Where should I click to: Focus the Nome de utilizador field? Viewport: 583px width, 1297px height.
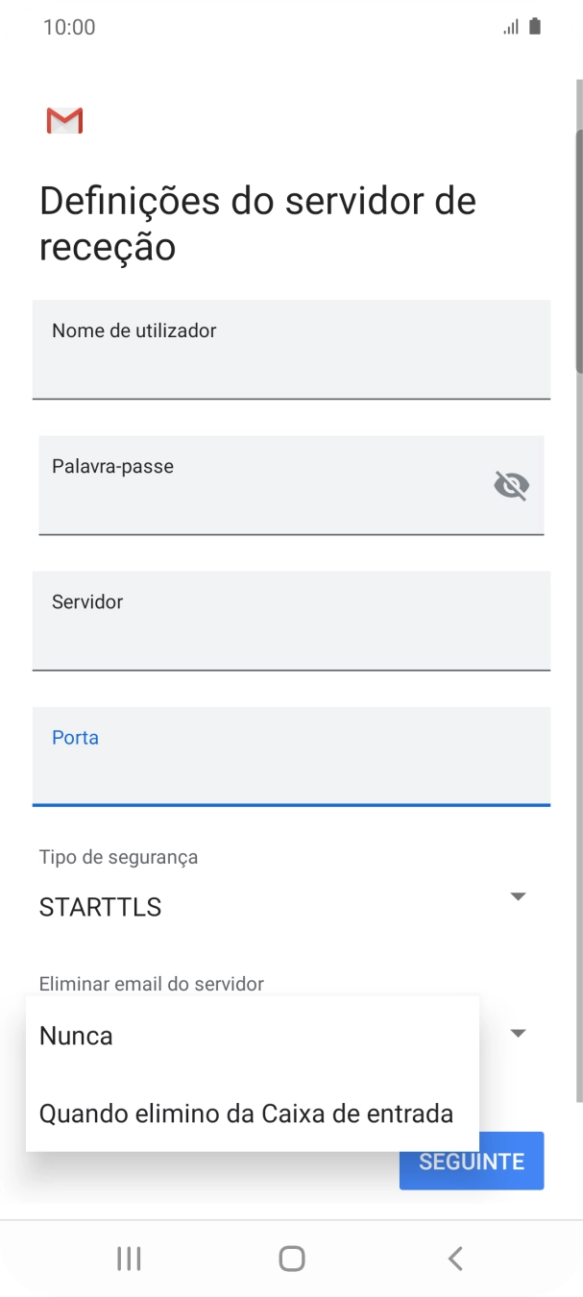pyautogui.click(x=288, y=350)
